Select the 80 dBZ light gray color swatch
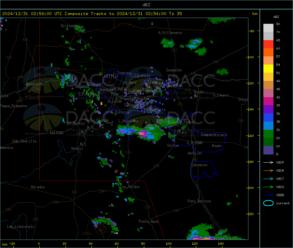This screenshot has width=293, height=248. (268, 28)
